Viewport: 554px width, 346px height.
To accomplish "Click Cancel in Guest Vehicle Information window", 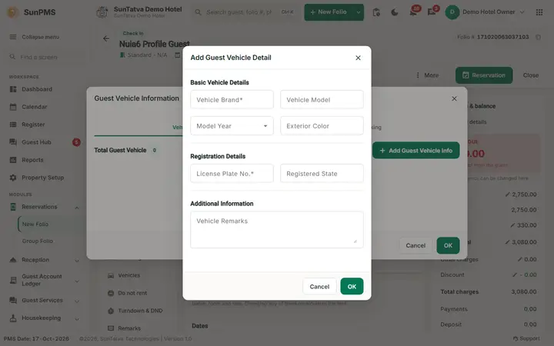I will click(415, 245).
